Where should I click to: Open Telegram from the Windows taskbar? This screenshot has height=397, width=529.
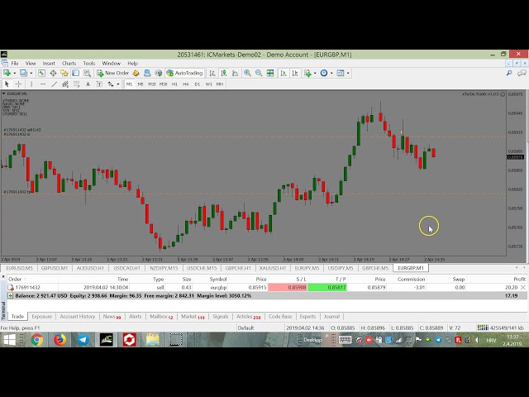pos(83,339)
